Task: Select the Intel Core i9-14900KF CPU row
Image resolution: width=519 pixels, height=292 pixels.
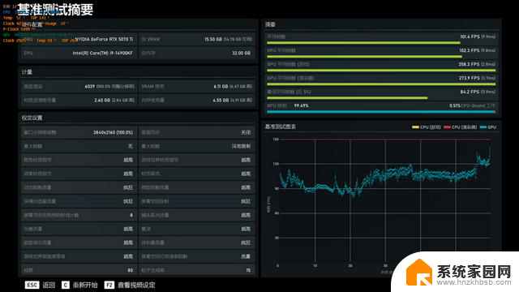Action: click(79, 53)
